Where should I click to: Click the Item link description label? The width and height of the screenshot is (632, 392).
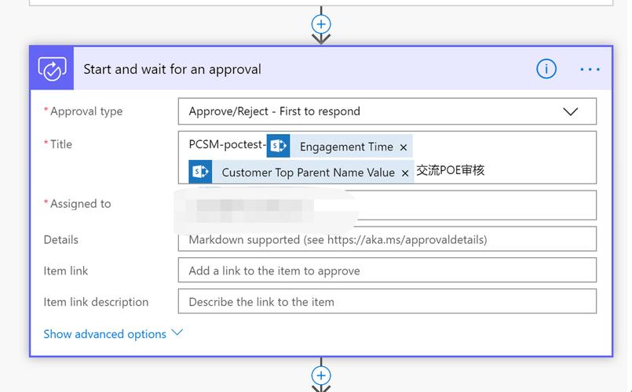pos(96,302)
